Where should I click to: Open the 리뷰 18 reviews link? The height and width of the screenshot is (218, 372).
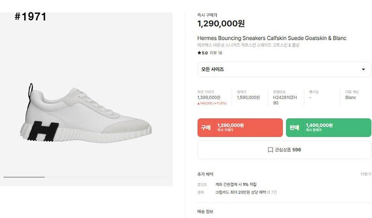[216, 53]
